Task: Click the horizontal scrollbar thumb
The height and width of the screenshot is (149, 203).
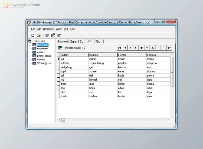Action: (x=63, y=120)
